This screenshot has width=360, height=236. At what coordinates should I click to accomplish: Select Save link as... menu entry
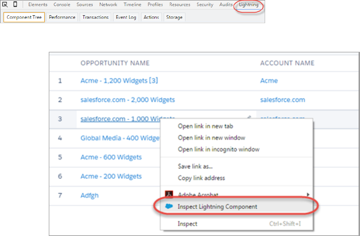pos(195,166)
